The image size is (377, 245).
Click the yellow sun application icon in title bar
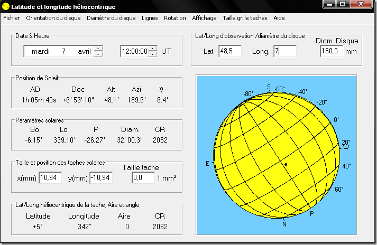pos(6,6)
